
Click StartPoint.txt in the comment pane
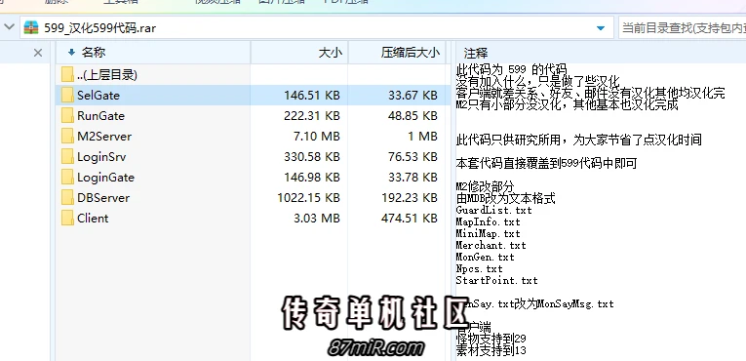tap(496, 281)
